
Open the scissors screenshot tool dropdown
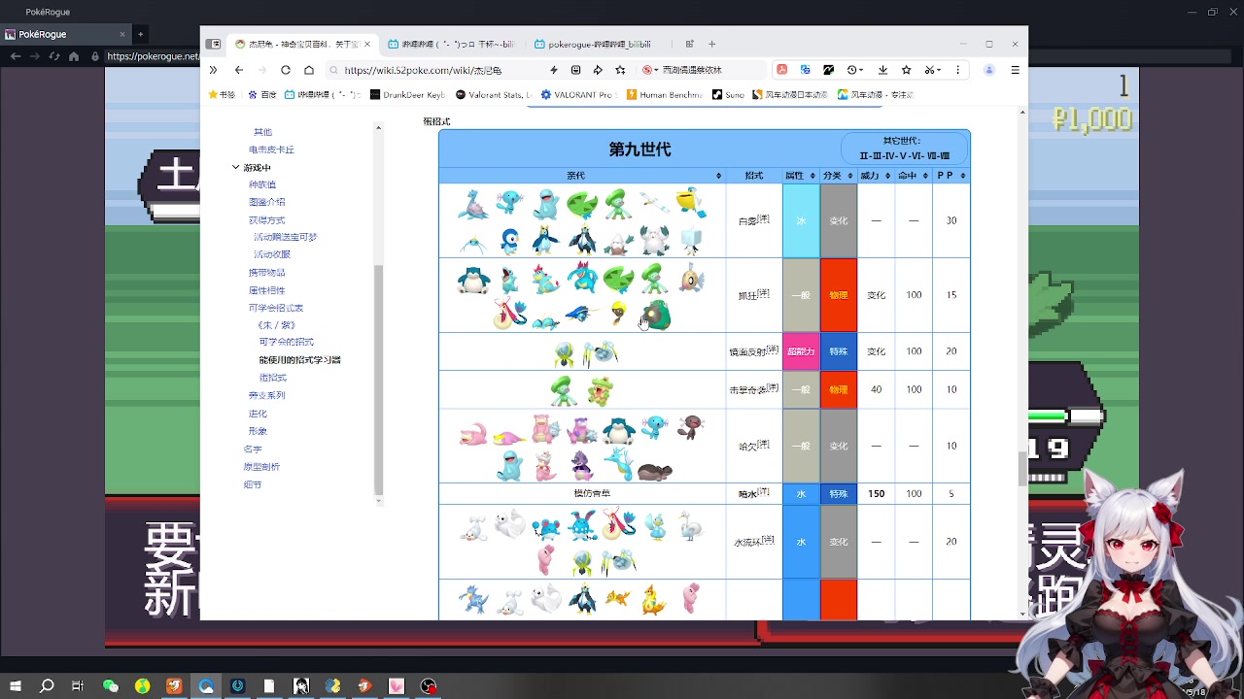point(932,70)
